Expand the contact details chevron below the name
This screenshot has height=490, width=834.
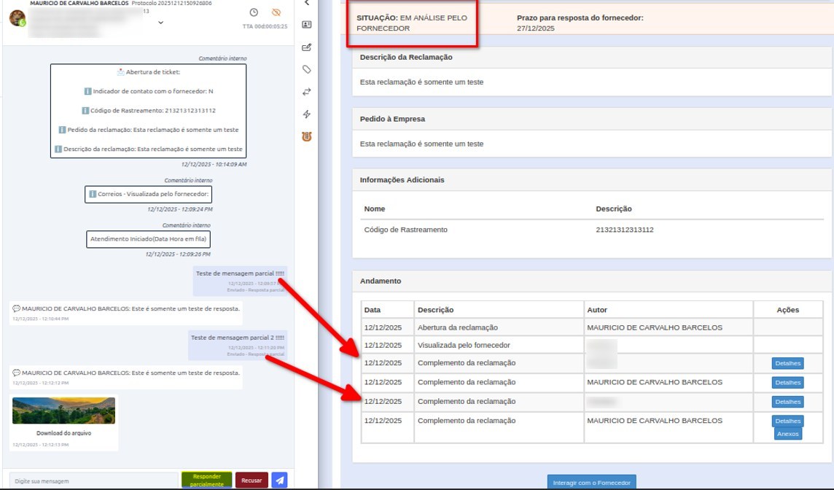click(x=160, y=23)
